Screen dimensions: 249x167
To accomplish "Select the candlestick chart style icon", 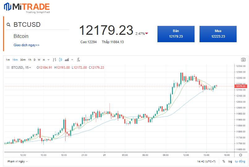I will [x=61, y=60].
